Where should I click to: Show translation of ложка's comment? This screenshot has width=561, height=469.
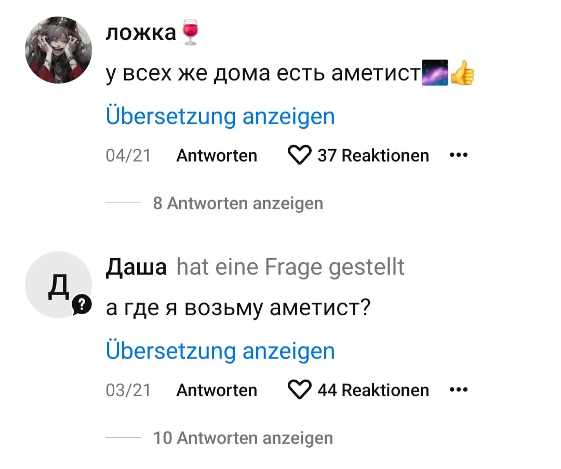pyautogui.click(x=220, y=116)
